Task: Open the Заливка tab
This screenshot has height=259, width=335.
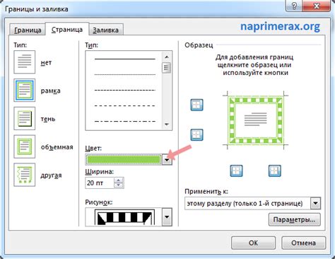Action: click(105, 30)
